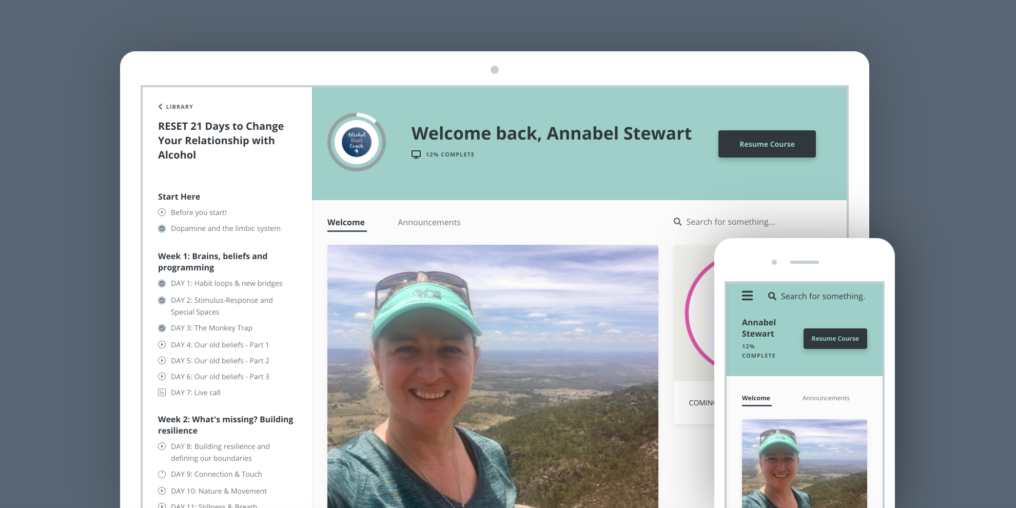Open the hamburger menu on the phone view
The width and height of the screenshot is (1016, 508).
pyautogui.click(x=747, y=296)
